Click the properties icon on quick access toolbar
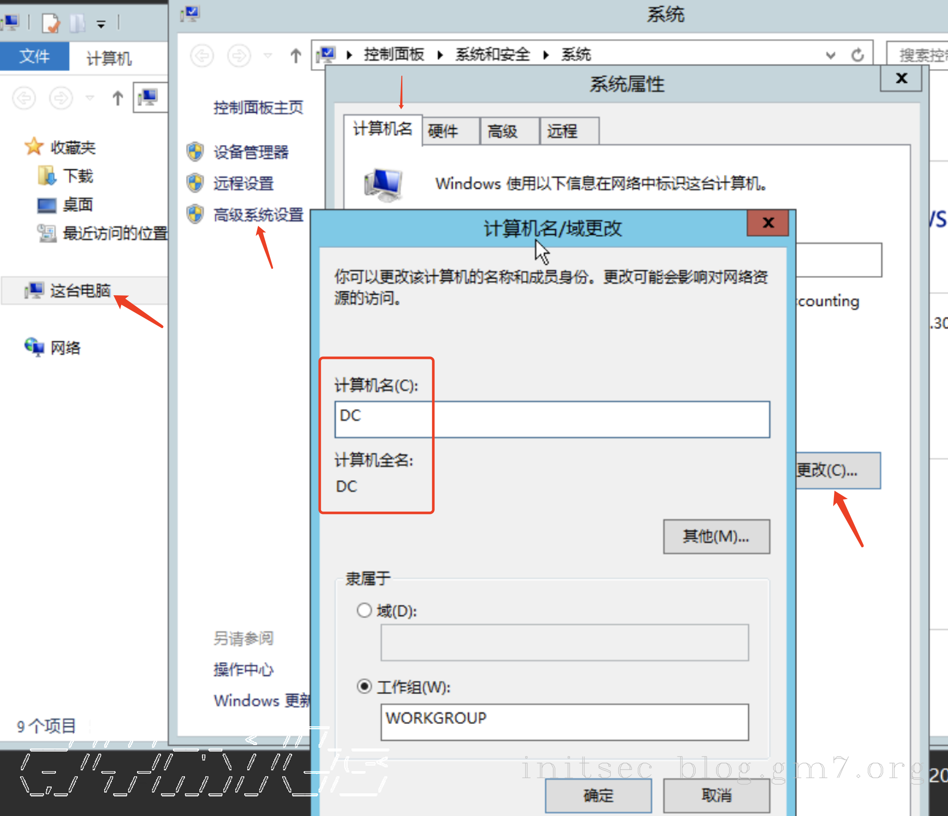Viewport: 948px width, 816px height. [51, 23]
